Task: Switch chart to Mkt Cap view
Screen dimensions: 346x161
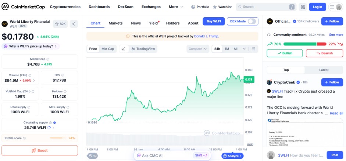Action: click(108, 49)
